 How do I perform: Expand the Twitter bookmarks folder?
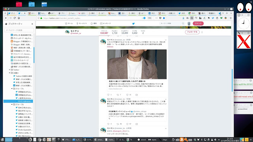click(9, 70)
